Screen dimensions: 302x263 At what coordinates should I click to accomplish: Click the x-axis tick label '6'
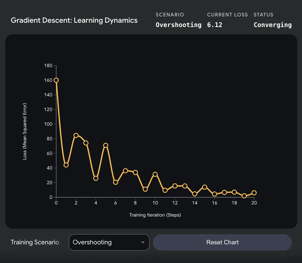click(x=115, y=203)
